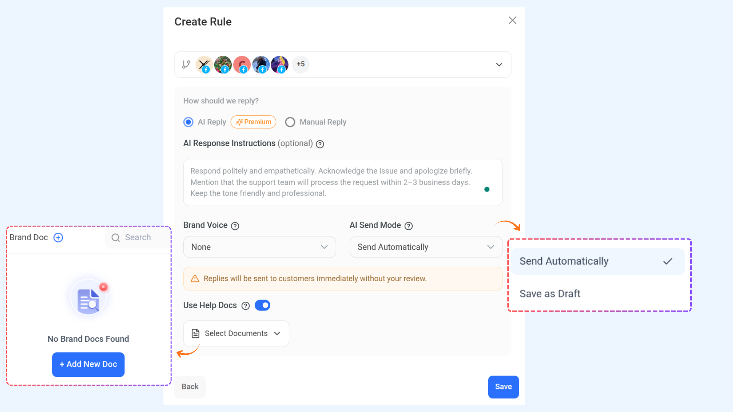This screenshot has width=733, height=412.
Task: Choose Send Automatically menu option
Action: [x=598, y=261]
